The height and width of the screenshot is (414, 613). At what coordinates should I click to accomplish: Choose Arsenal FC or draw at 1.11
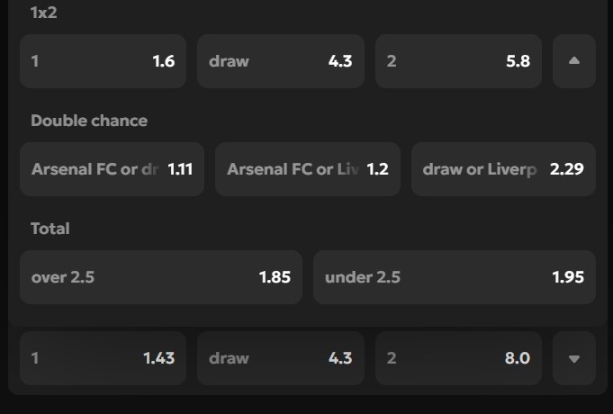112,169
